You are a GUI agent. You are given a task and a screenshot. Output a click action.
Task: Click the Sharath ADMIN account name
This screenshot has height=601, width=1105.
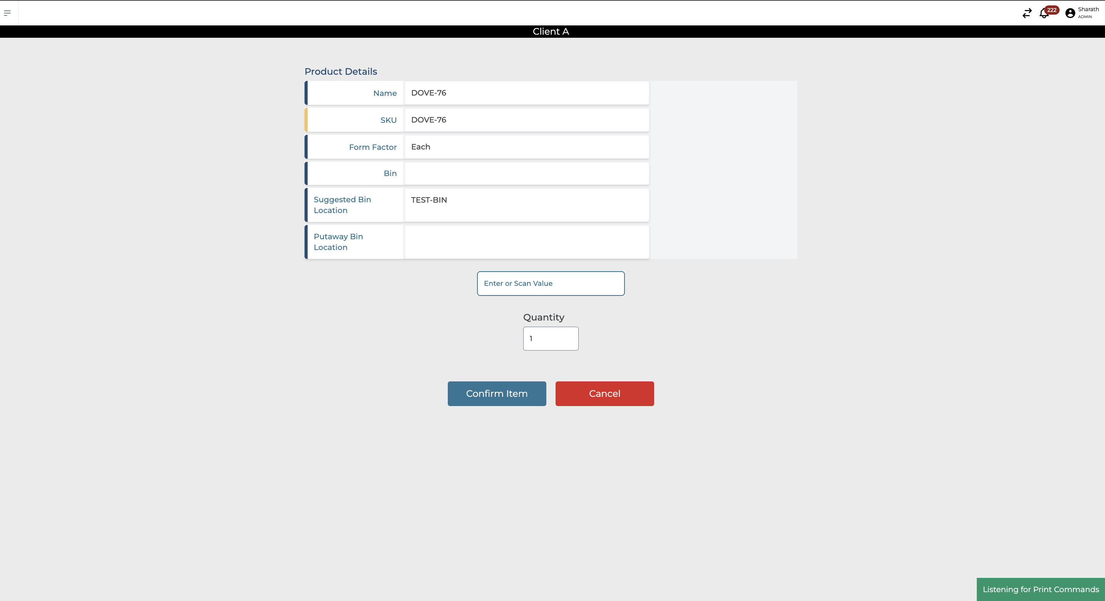(1088, 12)
